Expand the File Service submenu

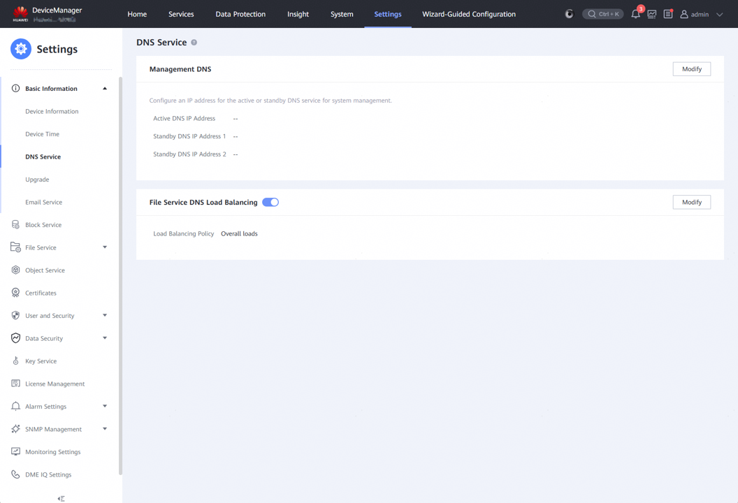click(105, 247)
